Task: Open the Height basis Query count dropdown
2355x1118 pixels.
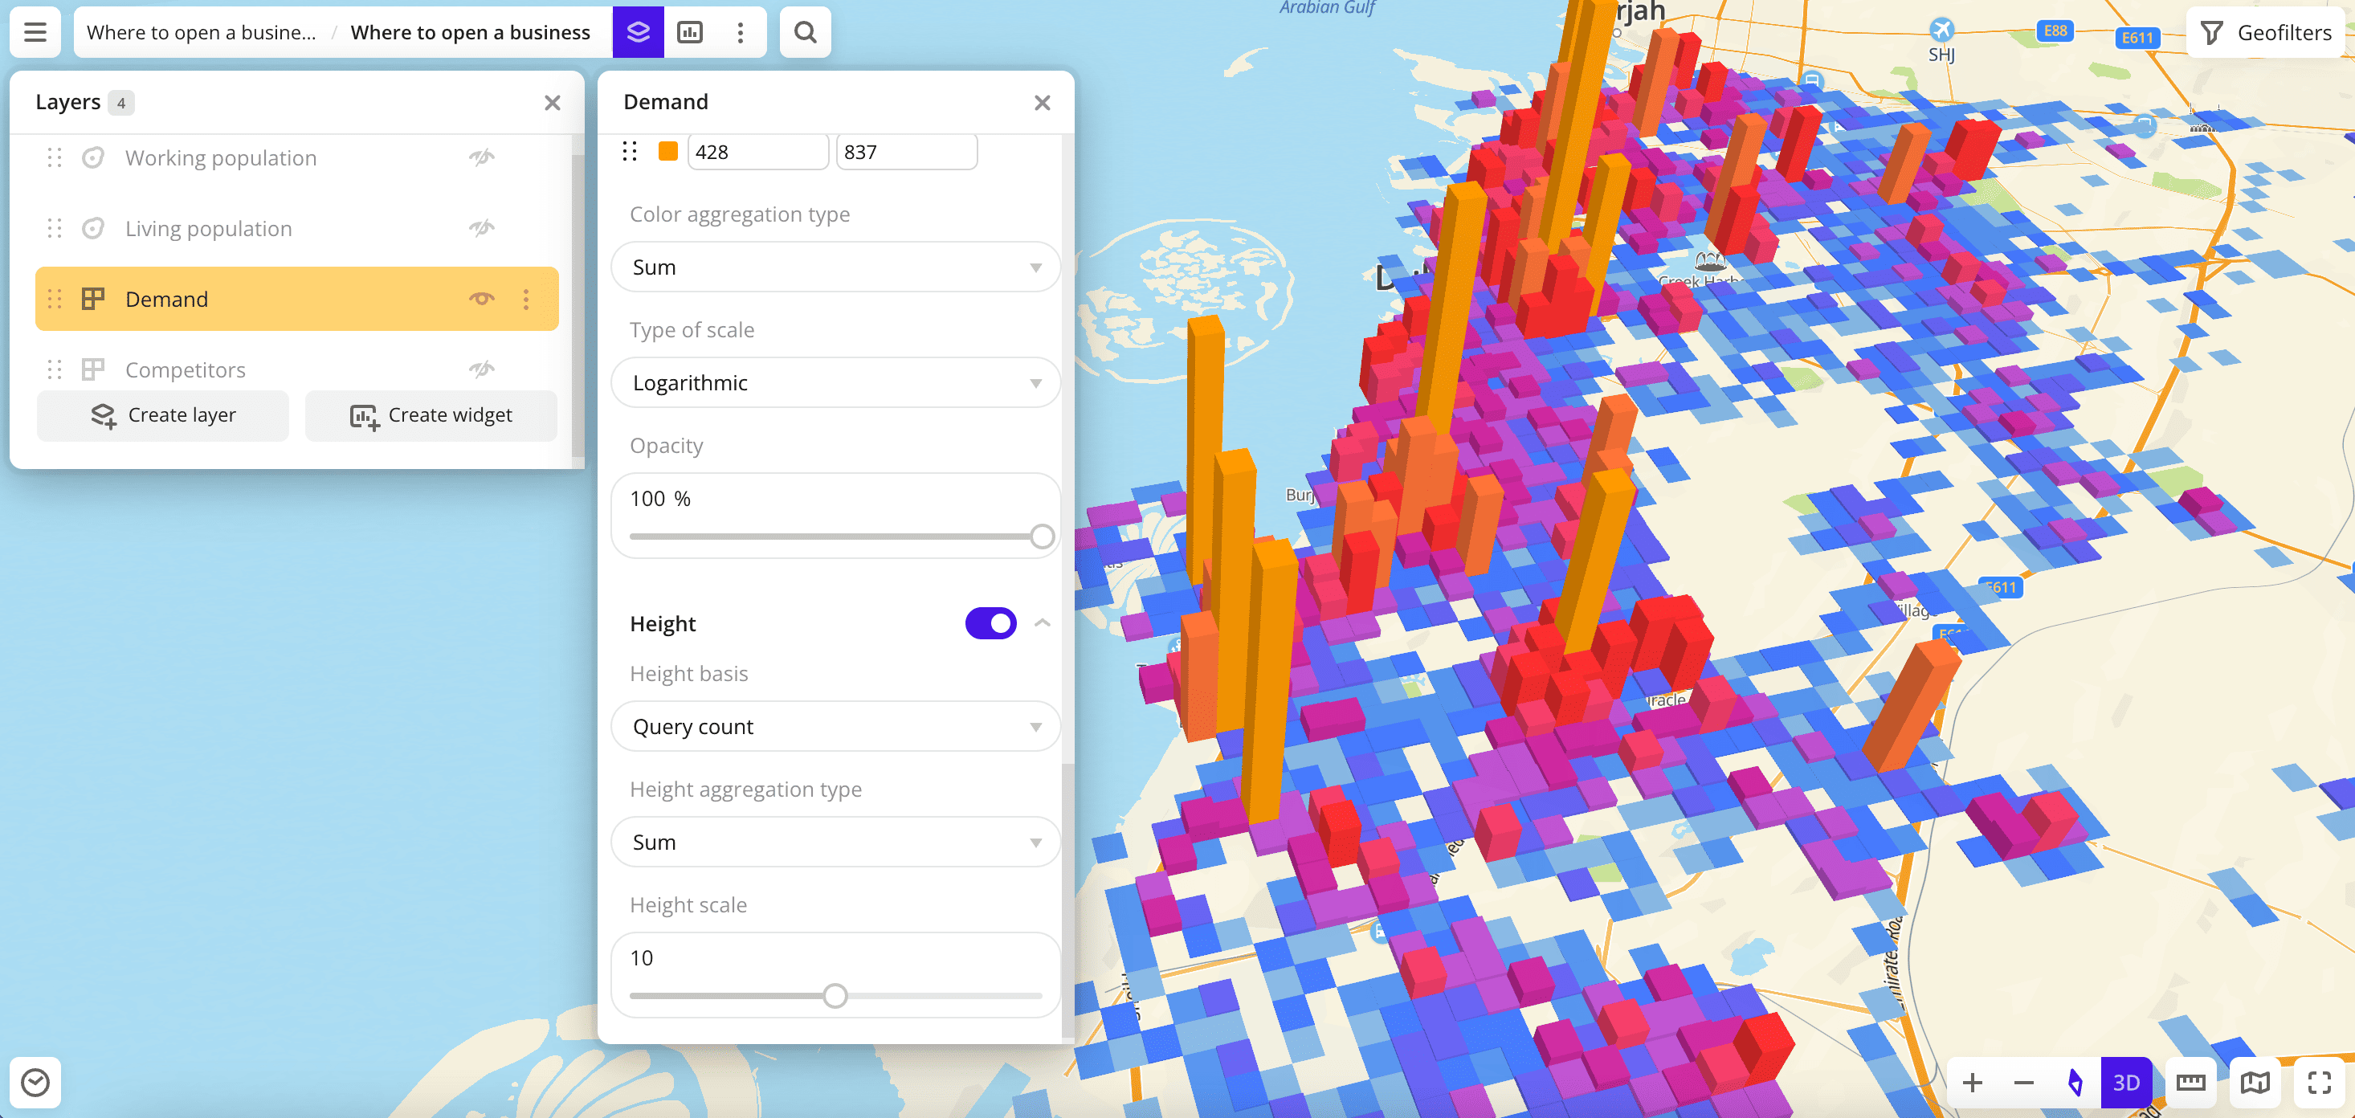Action: [835, 727]
